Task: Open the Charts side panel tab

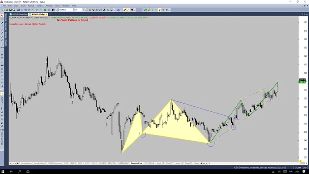Action: [6, 43]
